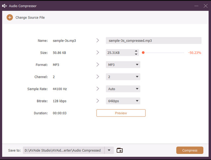Screen dimensions: 211x160
Task: Open the Save to path dropdown arrow
Action: tap(109, 150)
